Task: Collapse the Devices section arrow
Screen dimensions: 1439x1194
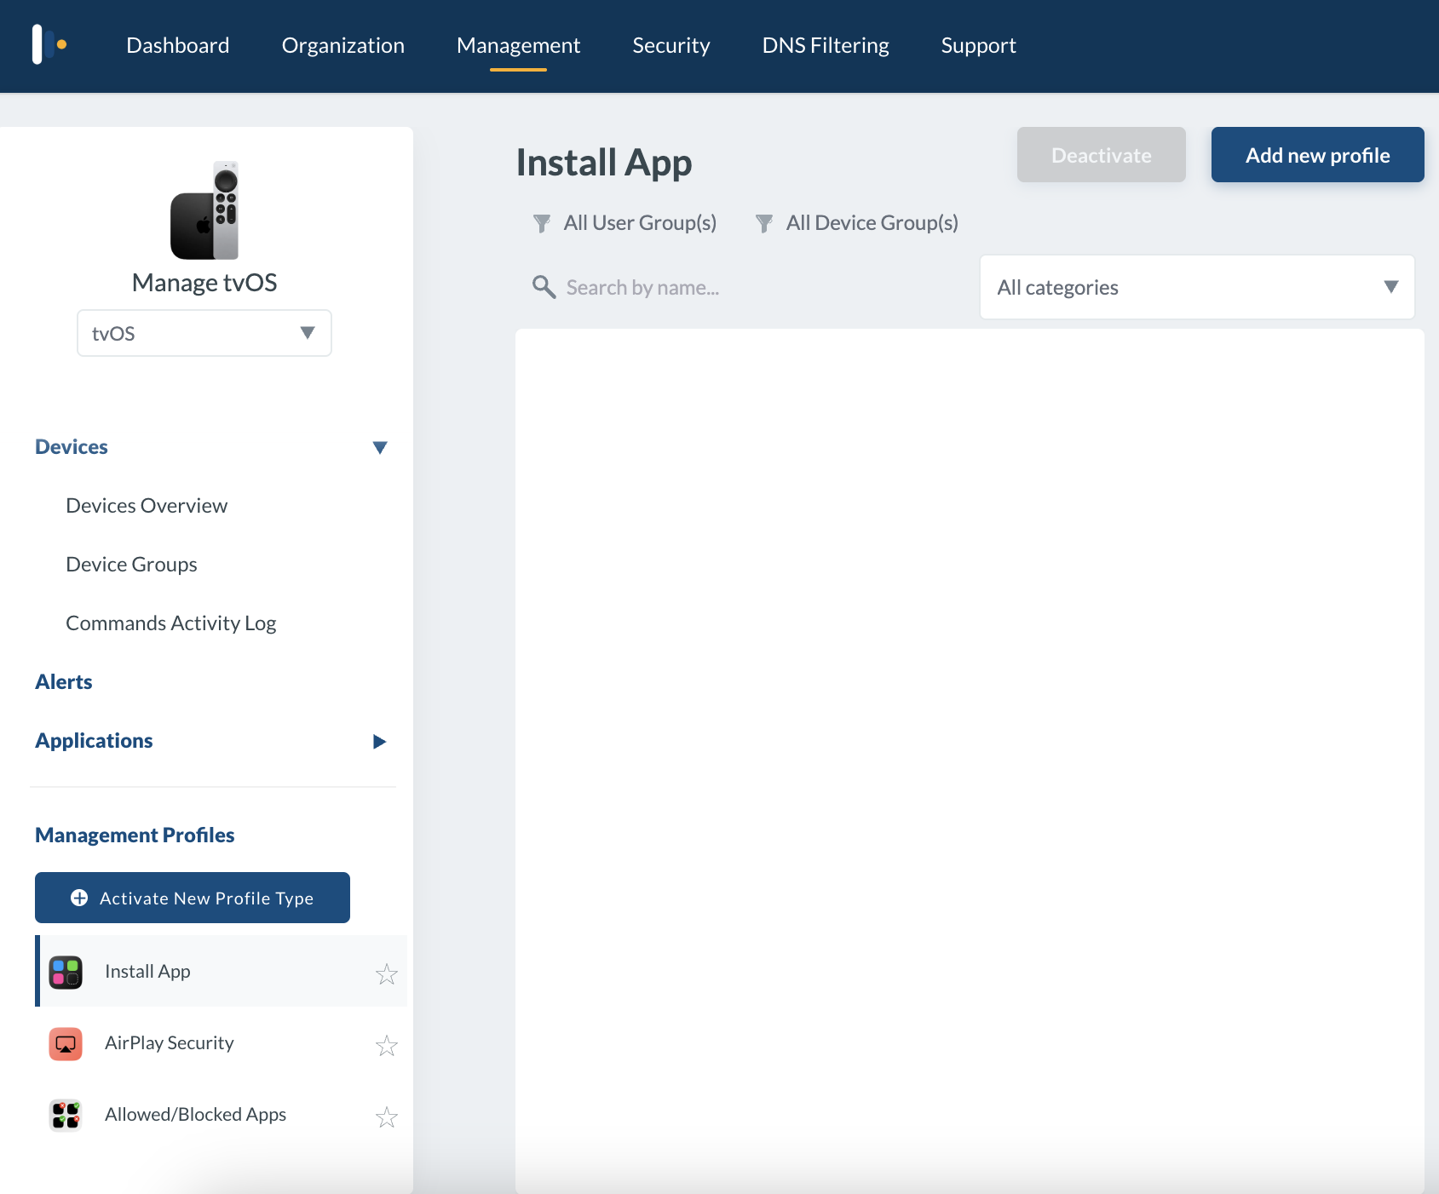Action: point(380,447)
